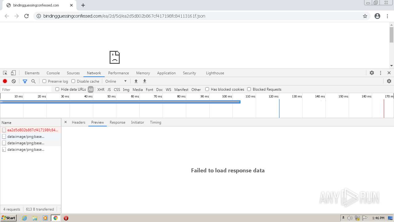
Task: Filter requests by Font
Action: pyautogui.click(x=150, y=89)
